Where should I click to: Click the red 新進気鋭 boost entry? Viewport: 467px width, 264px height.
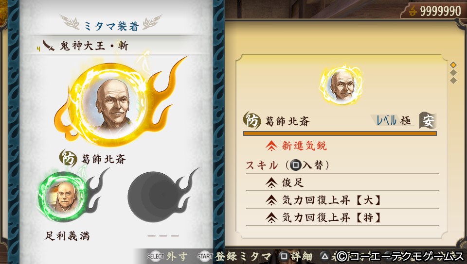pyautogui.click(x=296, y=146)
